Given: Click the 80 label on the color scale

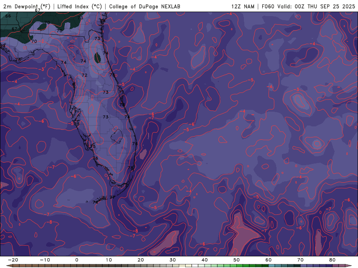Looking at the screenshot, I should [x=332, y=260].
